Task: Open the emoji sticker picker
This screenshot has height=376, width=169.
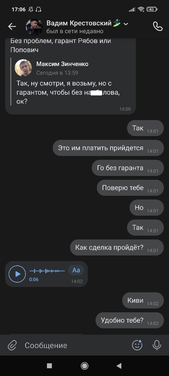Action: pyautogui.click(x=137, y=345)
